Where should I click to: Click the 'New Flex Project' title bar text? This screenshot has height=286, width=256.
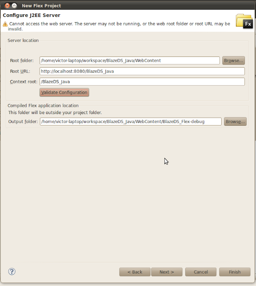coord(41,6)
